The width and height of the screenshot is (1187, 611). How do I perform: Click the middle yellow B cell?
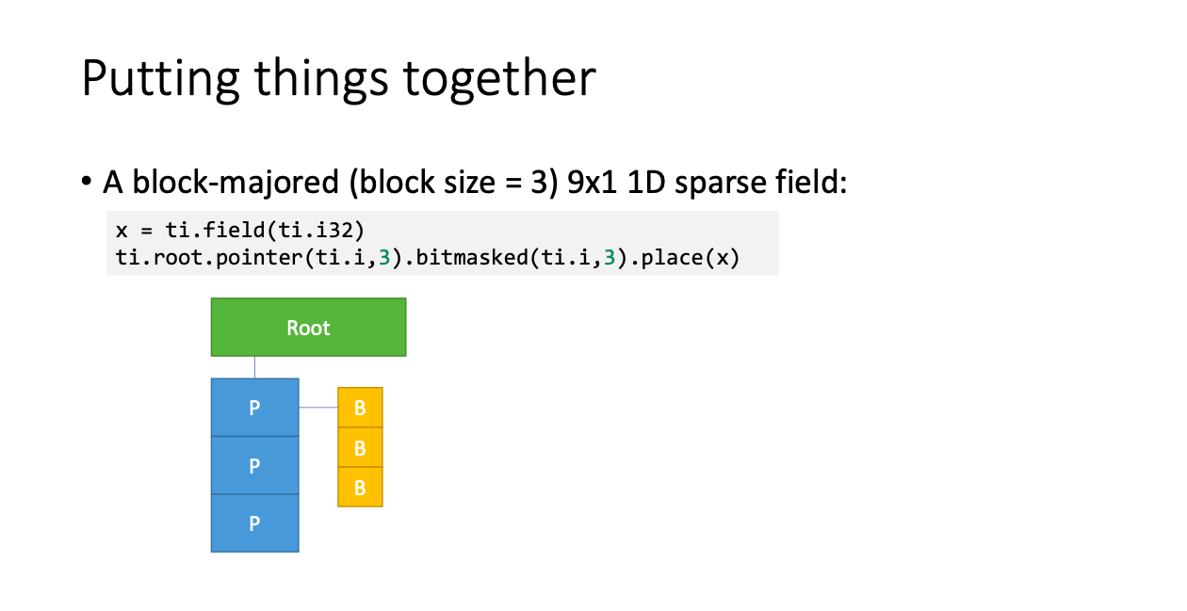[360, 447]
